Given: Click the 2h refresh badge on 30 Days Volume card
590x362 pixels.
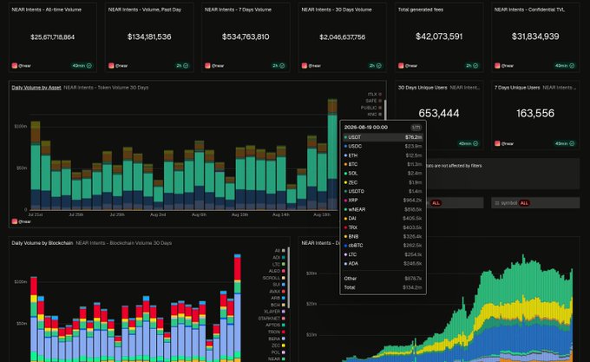Looking at the screenshot, I should [x=376, y=65].
